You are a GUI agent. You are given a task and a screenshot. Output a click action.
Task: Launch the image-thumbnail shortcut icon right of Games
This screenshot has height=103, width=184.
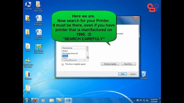[x=39, y=49]
